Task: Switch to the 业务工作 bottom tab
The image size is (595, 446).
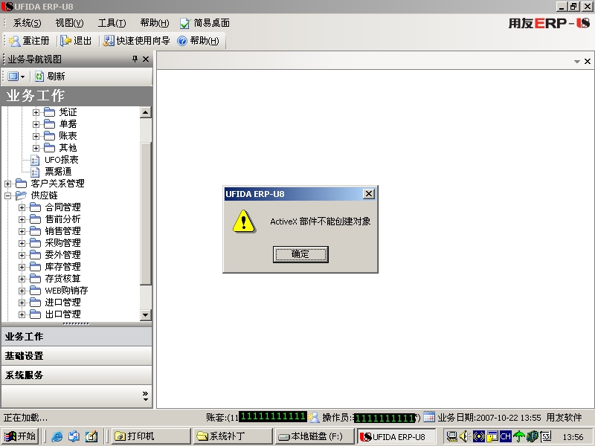Action: (x=77, y=337)
